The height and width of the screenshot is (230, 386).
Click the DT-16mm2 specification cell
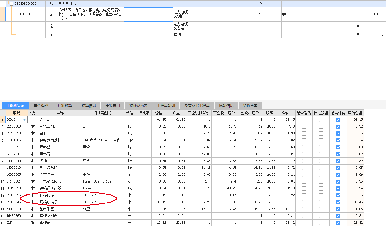click(102, 195)
